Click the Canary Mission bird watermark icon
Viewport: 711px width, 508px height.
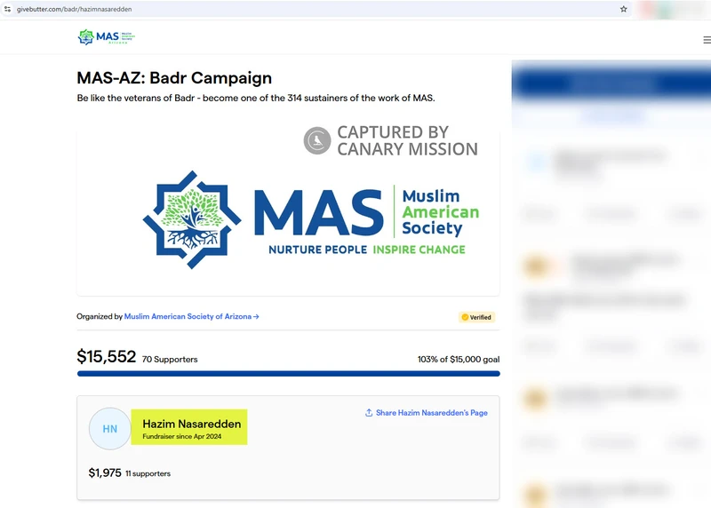point(317,140)
